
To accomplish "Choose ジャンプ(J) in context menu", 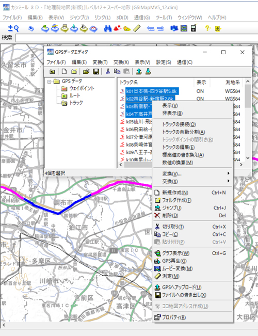I will [193, 208].
